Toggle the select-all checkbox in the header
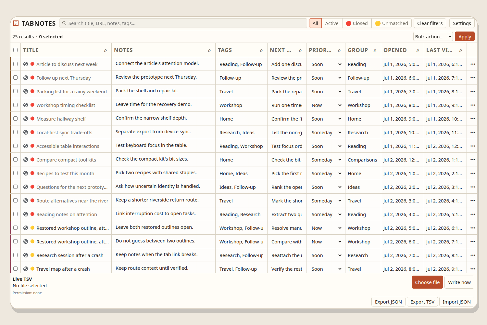Image resolution: width=487 pixels, height=325 pixels. tap(15, 50)
